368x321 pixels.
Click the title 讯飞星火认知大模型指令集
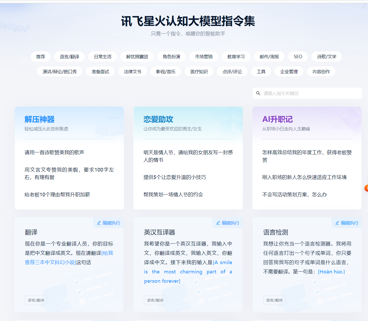[188, 21]
